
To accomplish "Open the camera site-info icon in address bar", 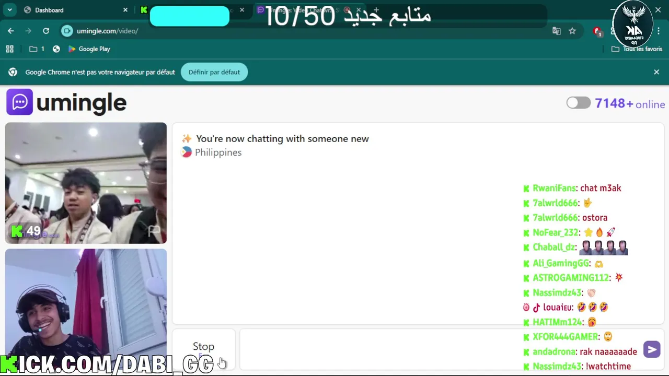I will (67, 31).
